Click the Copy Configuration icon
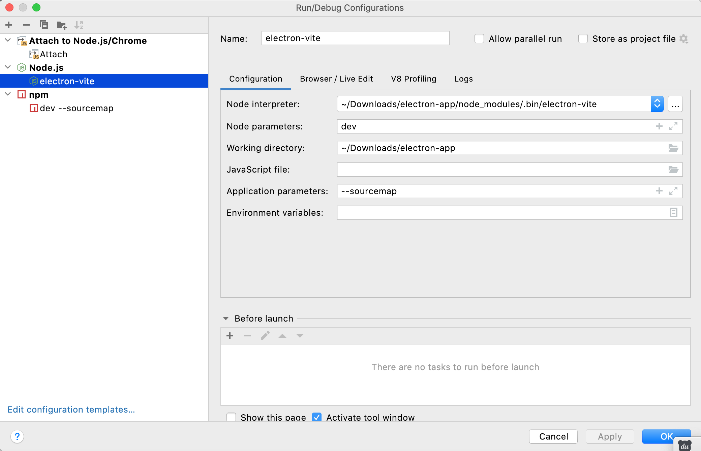This screenshot has width=701, height=451. tap(44, 25)
